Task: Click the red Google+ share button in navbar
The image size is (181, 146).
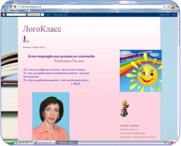Action: point(34,15)
